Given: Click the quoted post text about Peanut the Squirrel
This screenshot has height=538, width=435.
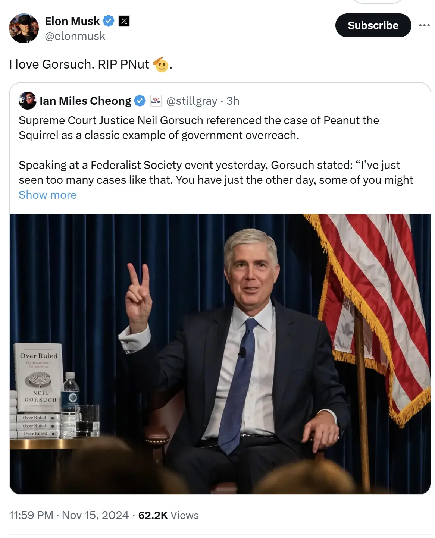Looking at the screenshot, I should (x=198, y=128).
